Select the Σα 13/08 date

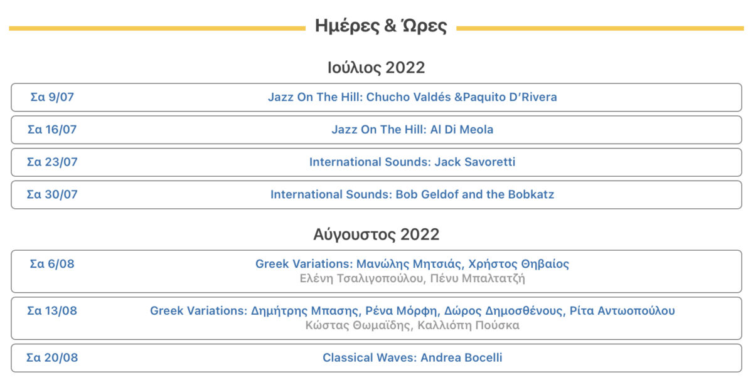click(x=52, y=310)
